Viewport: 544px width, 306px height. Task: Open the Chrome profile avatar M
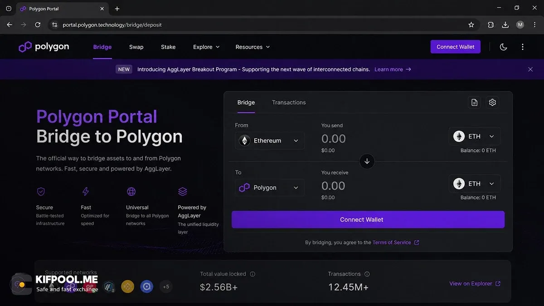pyautogui.click(x=520, y=25)
